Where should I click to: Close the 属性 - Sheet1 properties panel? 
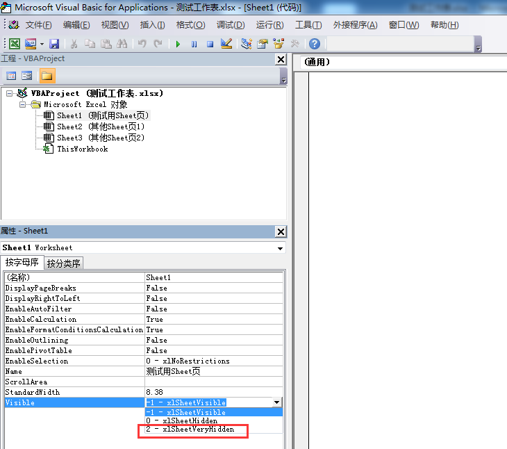pyautogui.click(x=281, y=231)
